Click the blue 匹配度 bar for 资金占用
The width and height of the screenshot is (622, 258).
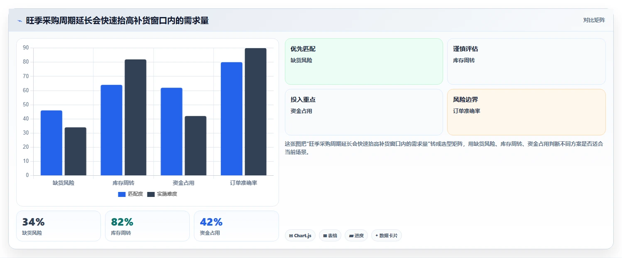171,131
